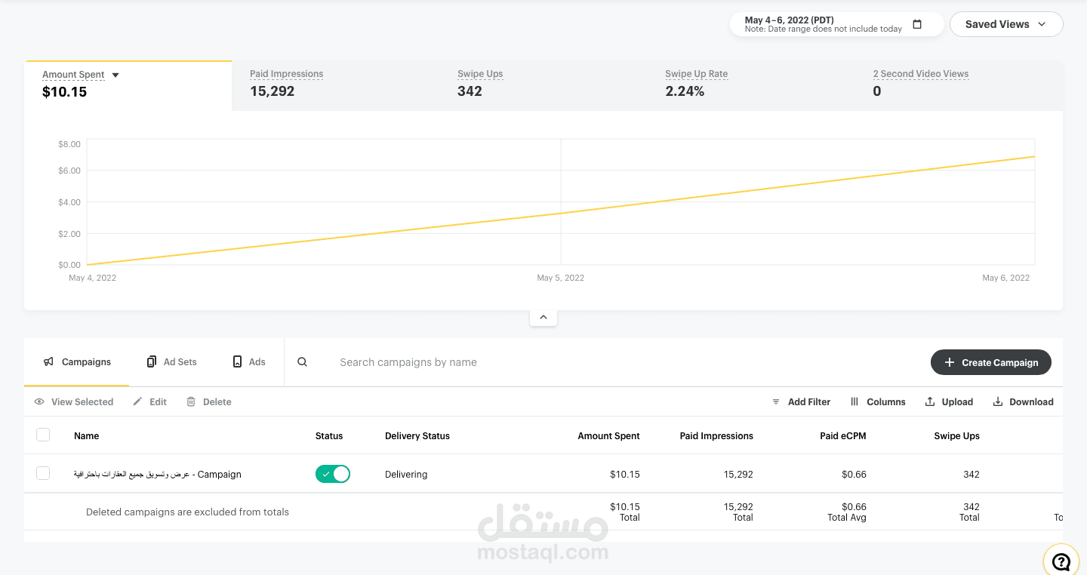Click the Paid eCPM column header
Viewport: 1087px width, 575px height.
tap(843, 436)
